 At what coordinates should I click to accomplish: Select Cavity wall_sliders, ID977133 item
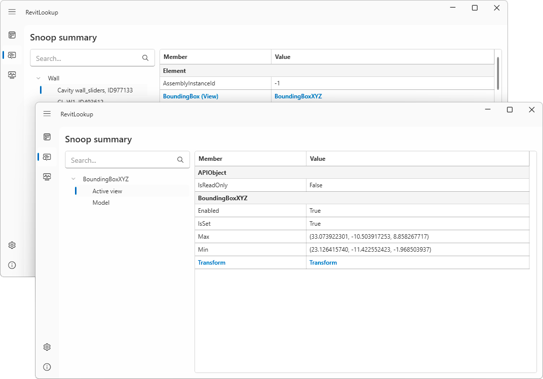tap(95, 90)
